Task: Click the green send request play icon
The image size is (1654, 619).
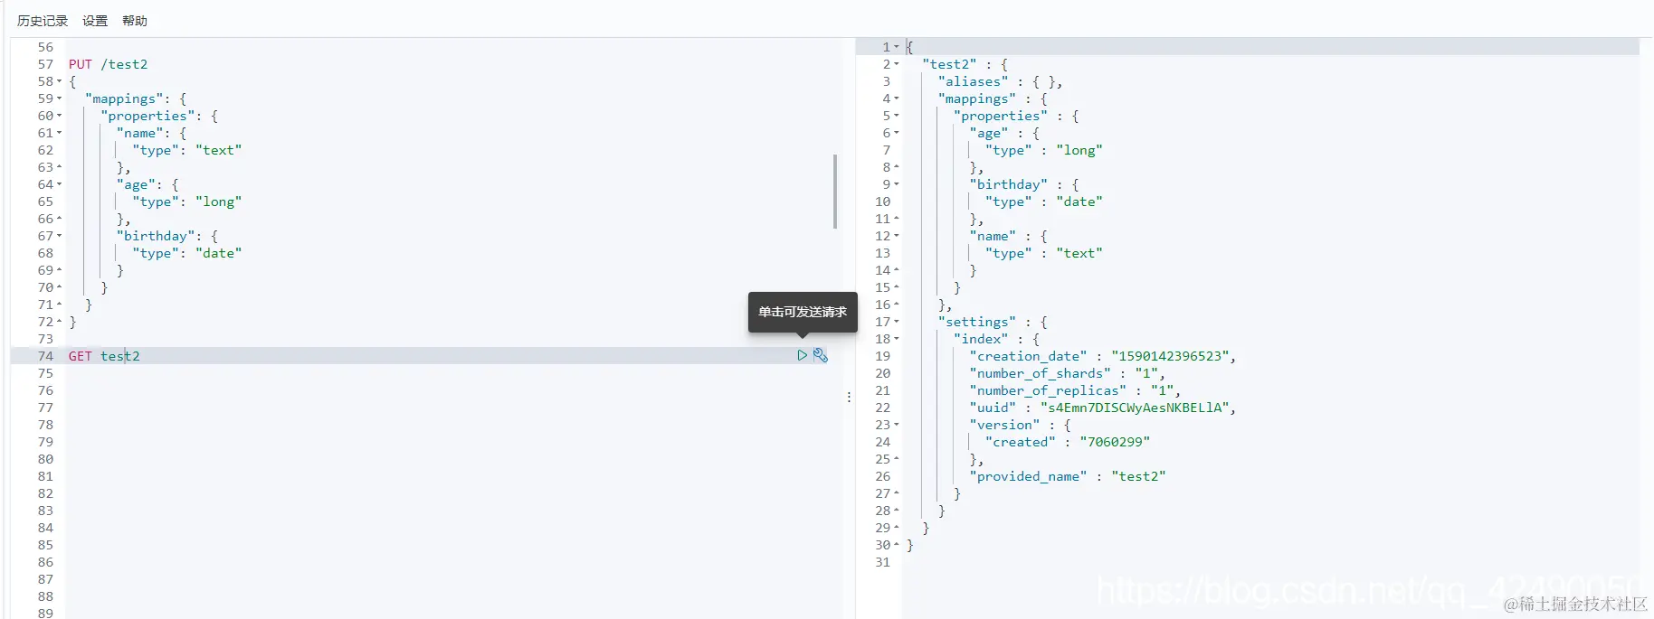Action: 802,356
